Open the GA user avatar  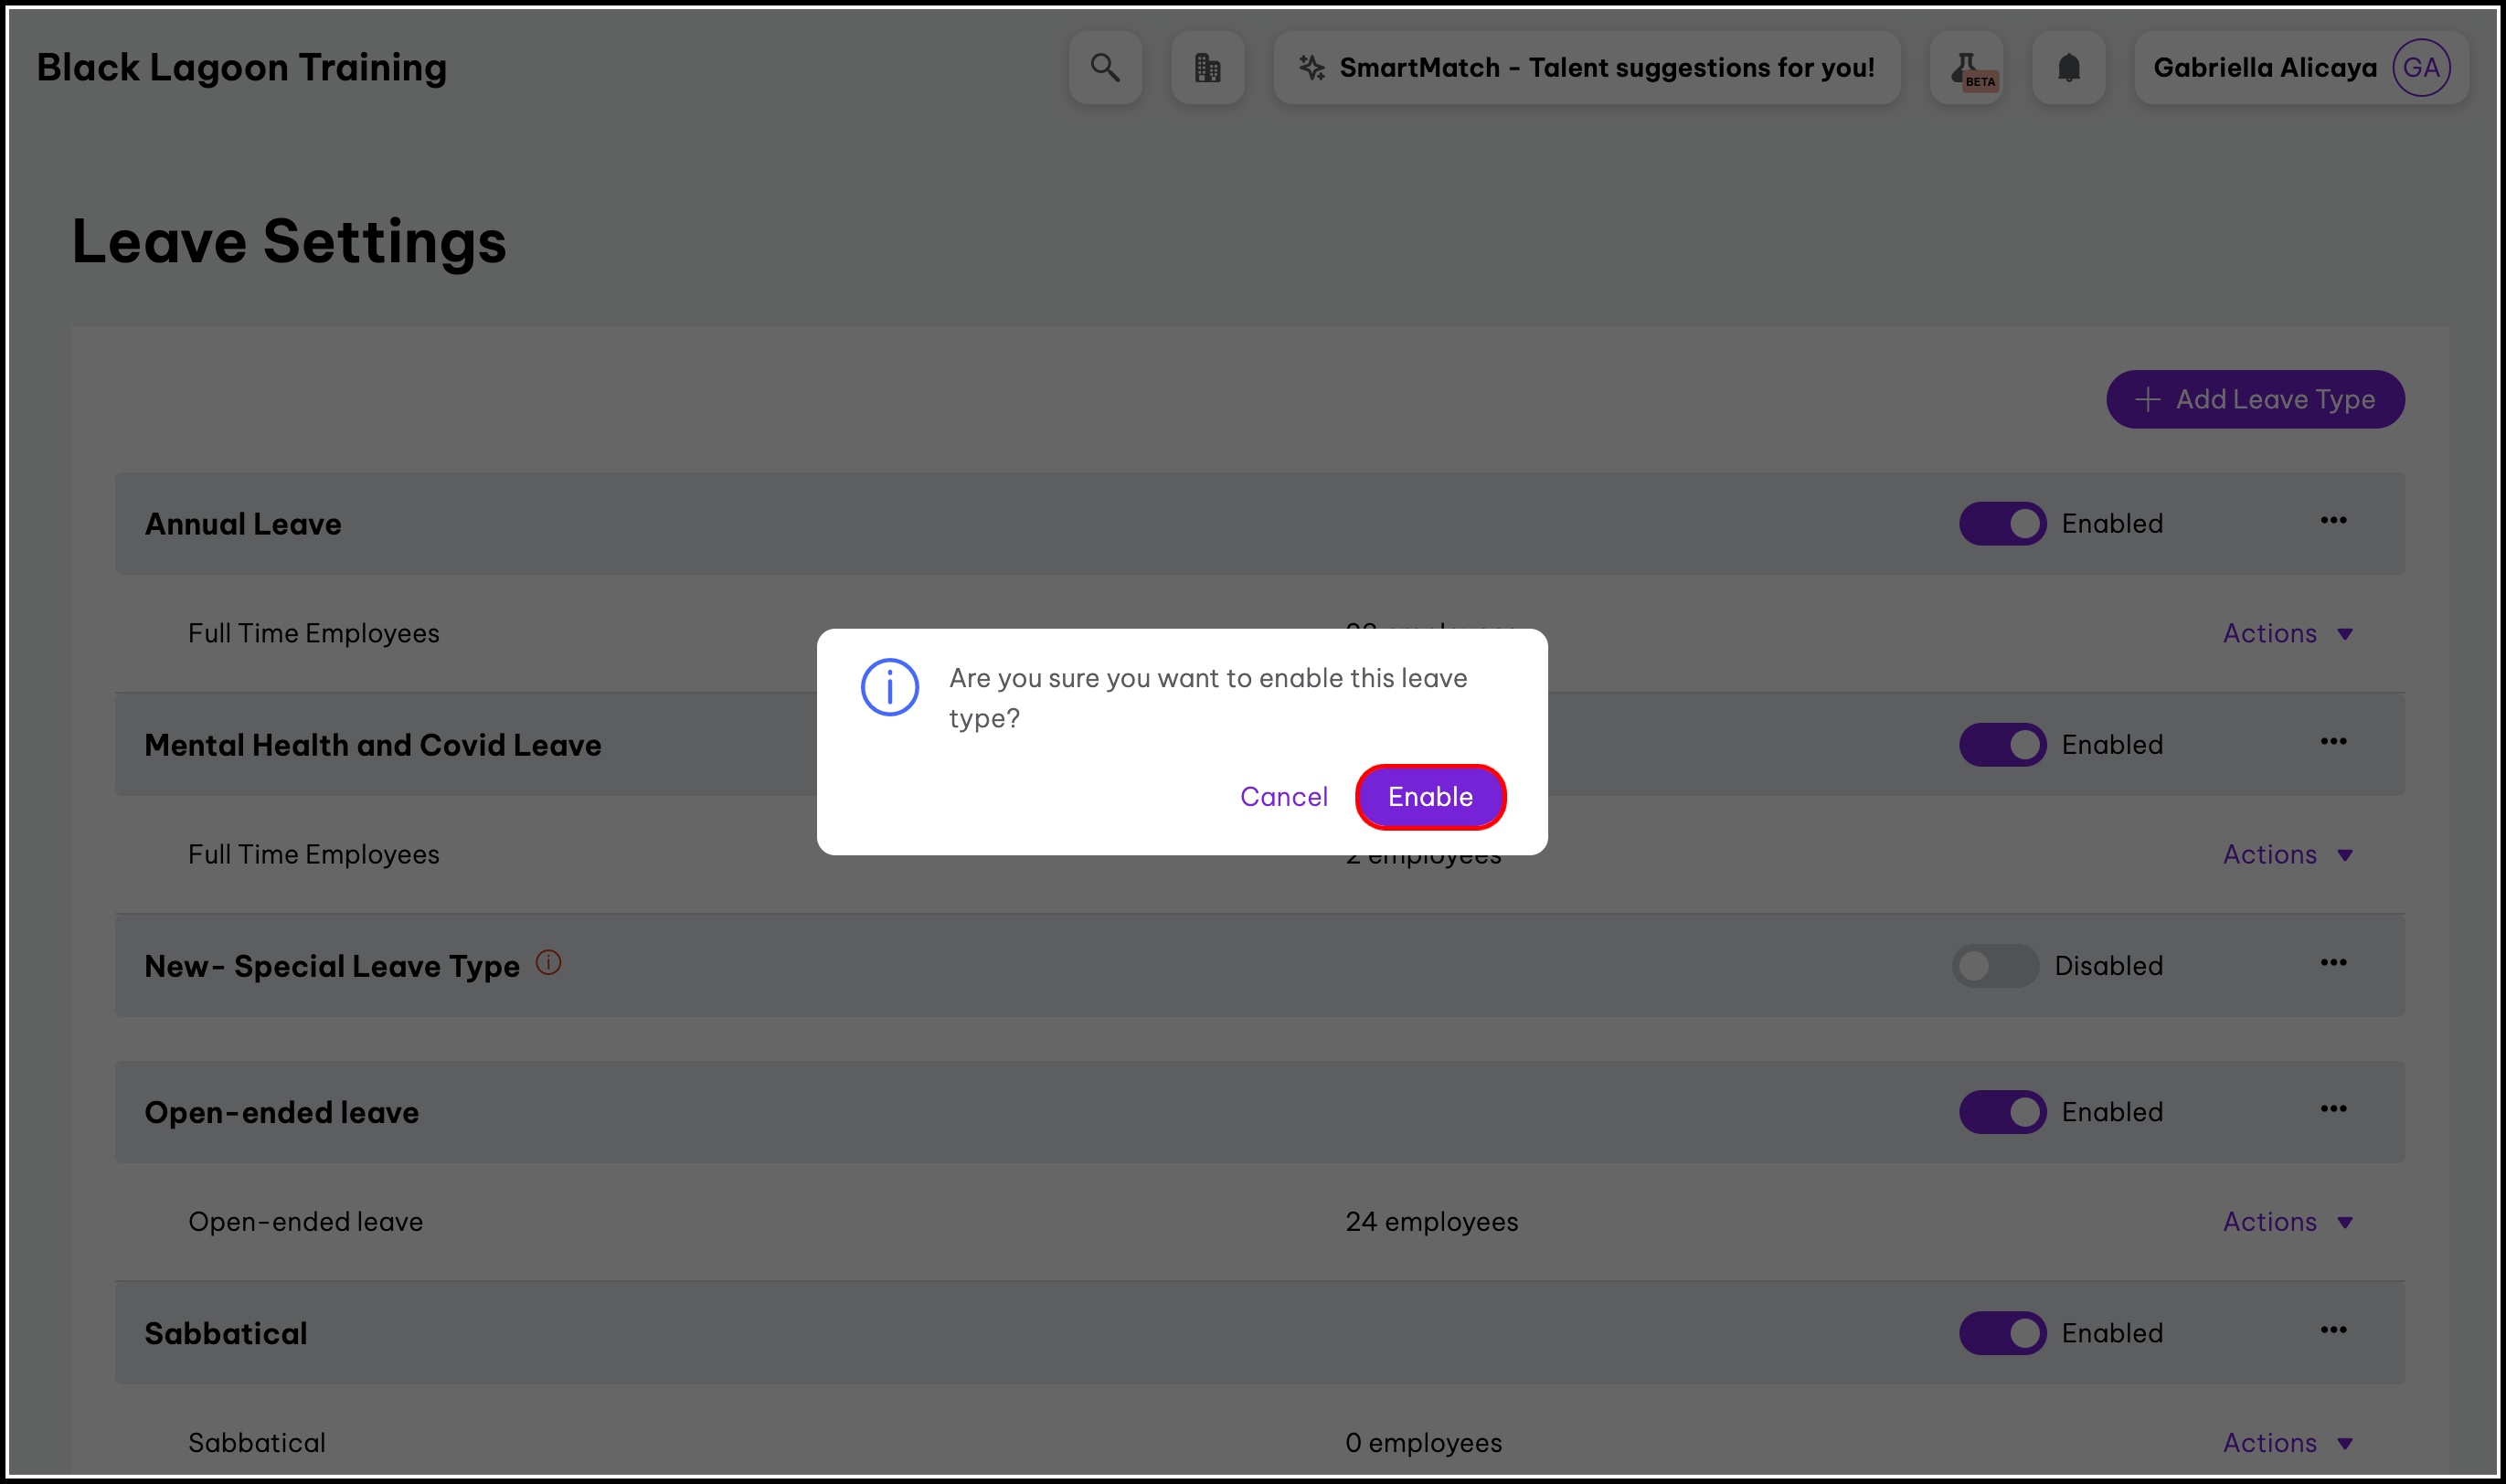[2420, 68]
